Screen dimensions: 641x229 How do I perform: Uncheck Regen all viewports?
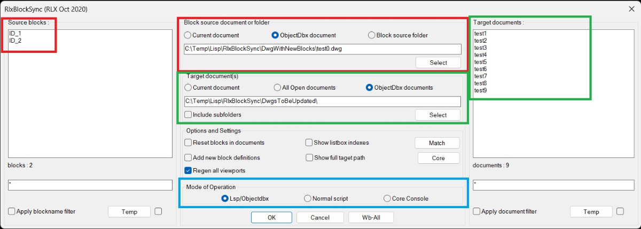188,170
